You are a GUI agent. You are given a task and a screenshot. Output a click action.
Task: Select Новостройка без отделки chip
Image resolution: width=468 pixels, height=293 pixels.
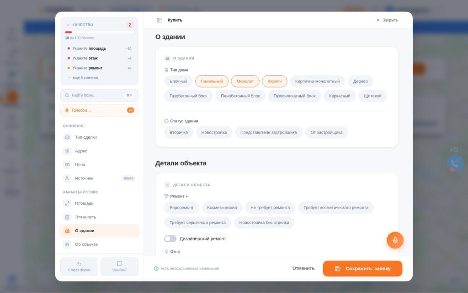(264, 222)
